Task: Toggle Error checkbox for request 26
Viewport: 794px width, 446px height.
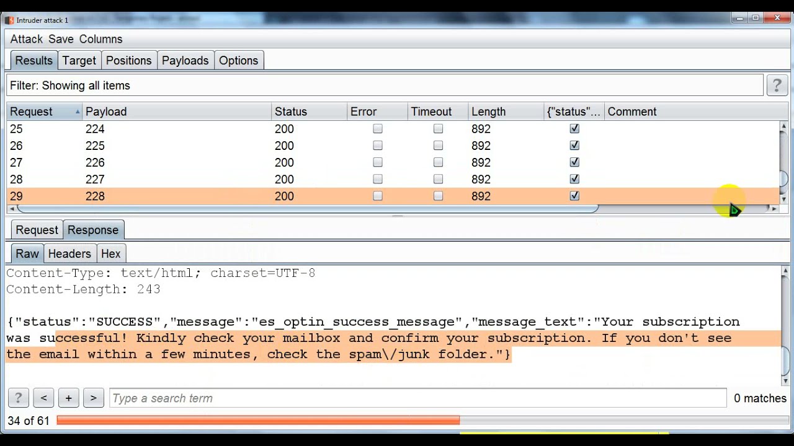Action: tap(378, 146)
